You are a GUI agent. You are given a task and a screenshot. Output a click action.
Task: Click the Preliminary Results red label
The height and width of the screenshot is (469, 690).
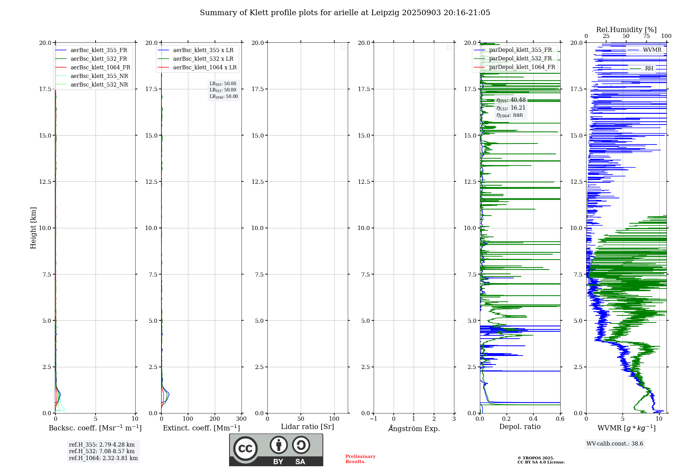pos(360,459)
